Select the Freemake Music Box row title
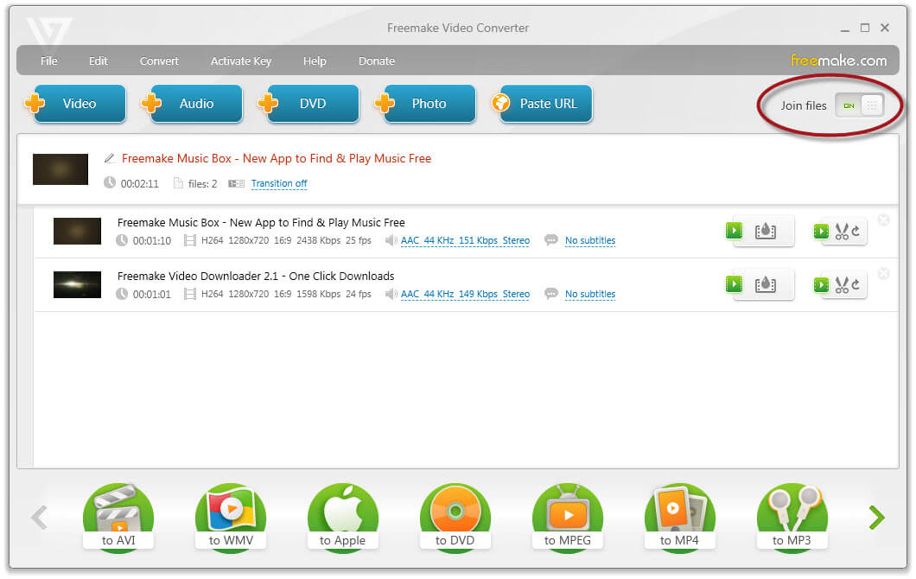This screenshot has width=916, height=579. coord(261,223)
